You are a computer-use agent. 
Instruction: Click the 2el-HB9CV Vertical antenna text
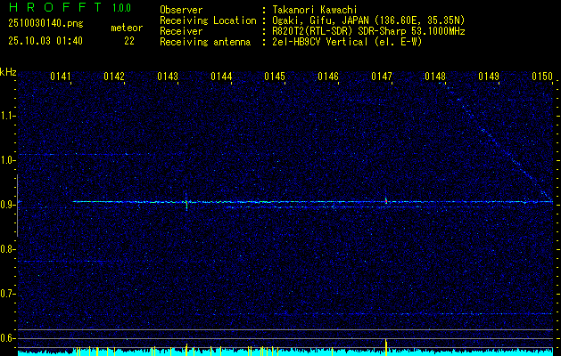347,42
